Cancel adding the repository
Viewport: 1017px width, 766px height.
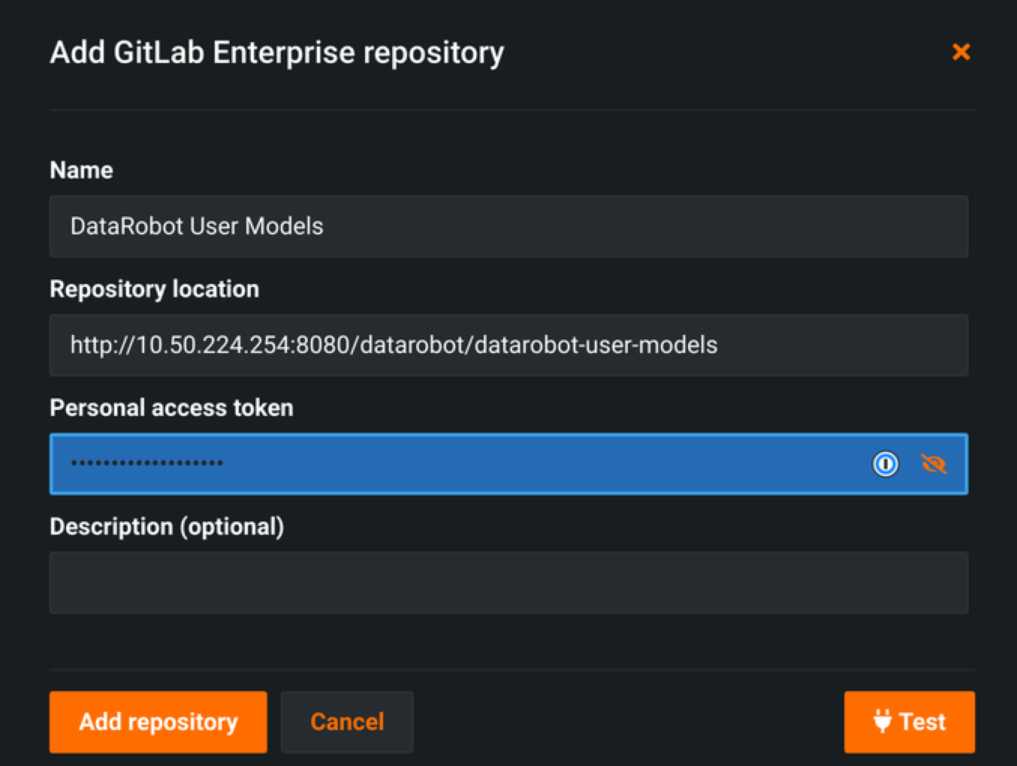coord(347,722)
